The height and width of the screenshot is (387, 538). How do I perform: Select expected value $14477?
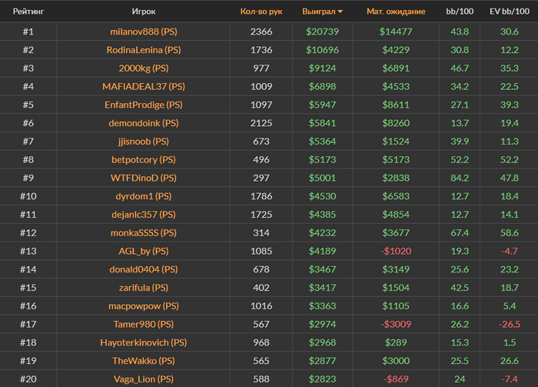(396, 32)
